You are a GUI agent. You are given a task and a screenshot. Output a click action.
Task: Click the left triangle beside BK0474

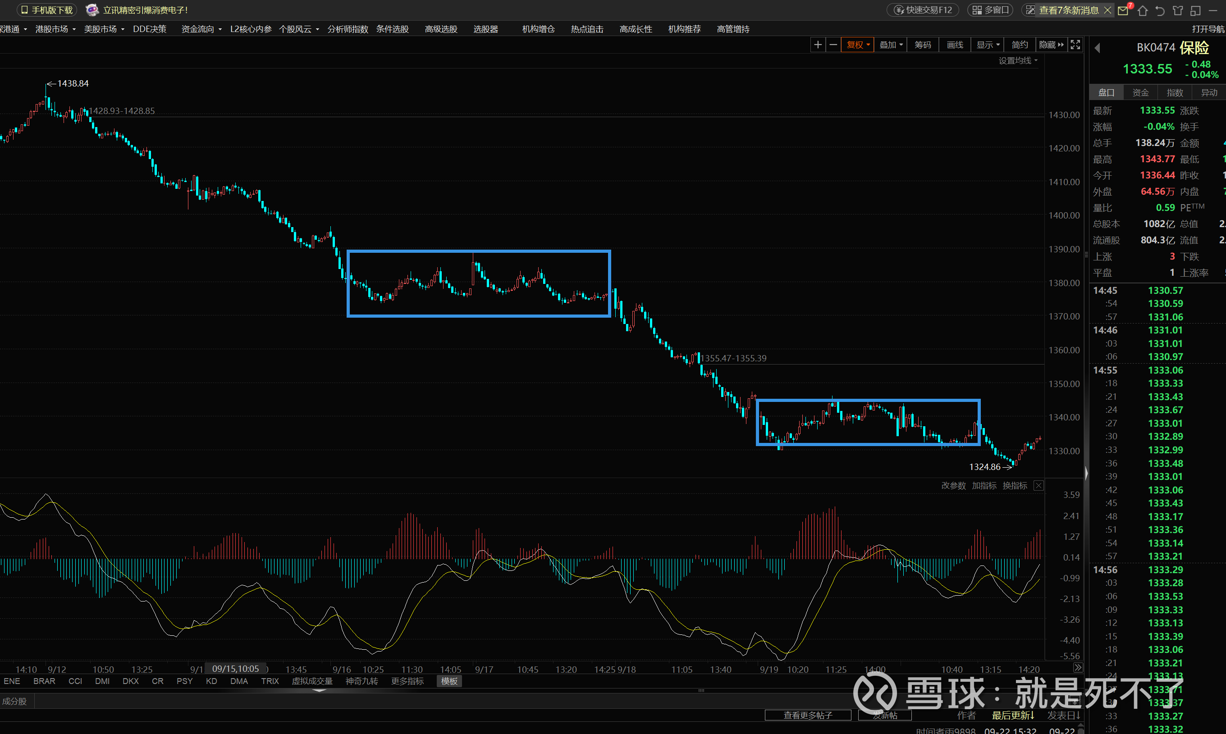(1098, 48)
